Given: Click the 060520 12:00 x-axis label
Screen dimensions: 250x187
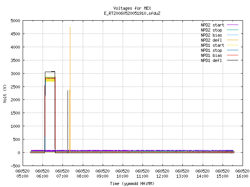Looking at the screenshot, I should (162, 173).
